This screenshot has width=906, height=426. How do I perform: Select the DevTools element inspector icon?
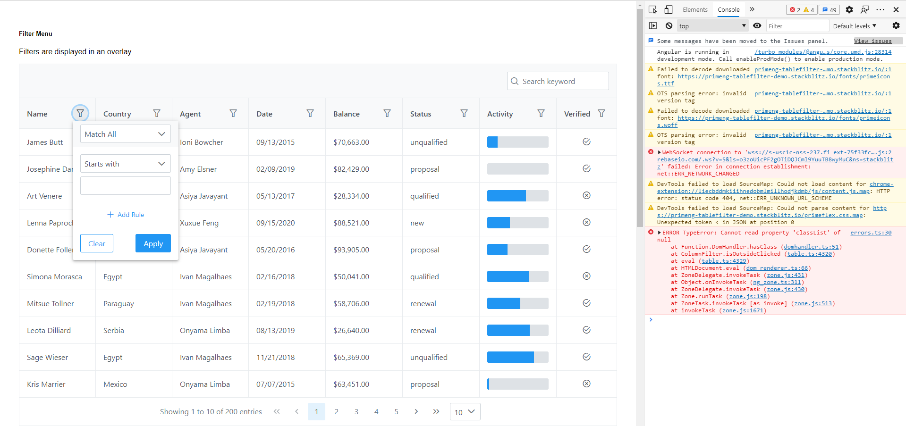(652, 9)
